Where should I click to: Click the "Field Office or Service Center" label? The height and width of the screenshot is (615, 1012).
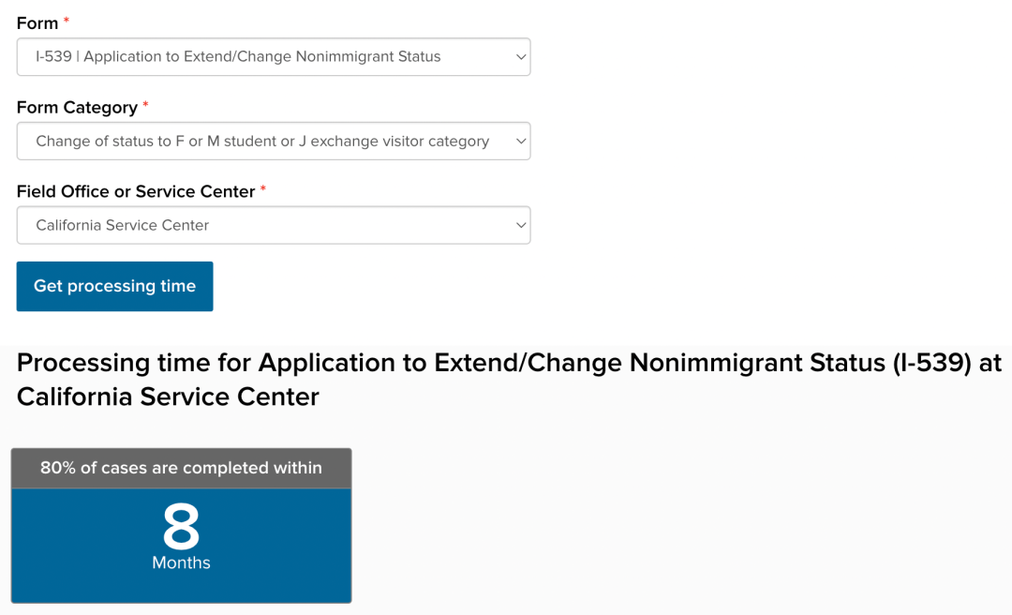click(136, 192)
